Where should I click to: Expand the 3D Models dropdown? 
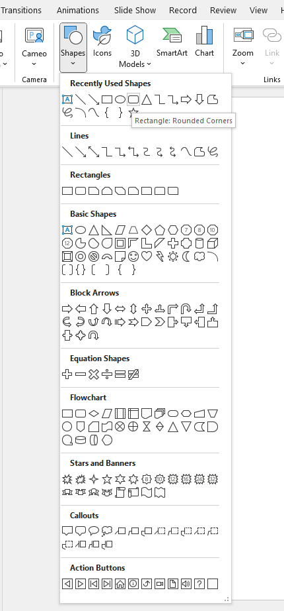(x=149, y=64)
